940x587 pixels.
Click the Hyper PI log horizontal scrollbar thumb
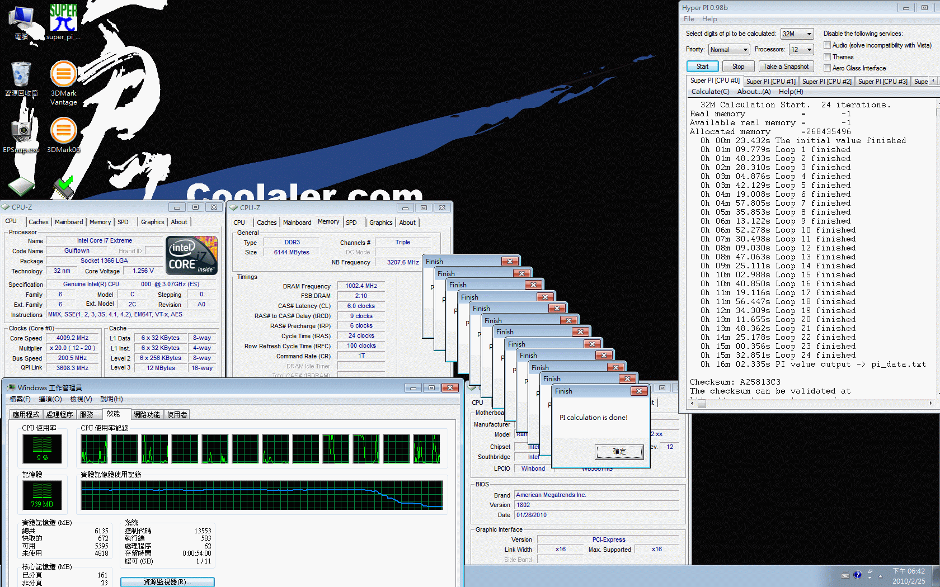[701, 403]
